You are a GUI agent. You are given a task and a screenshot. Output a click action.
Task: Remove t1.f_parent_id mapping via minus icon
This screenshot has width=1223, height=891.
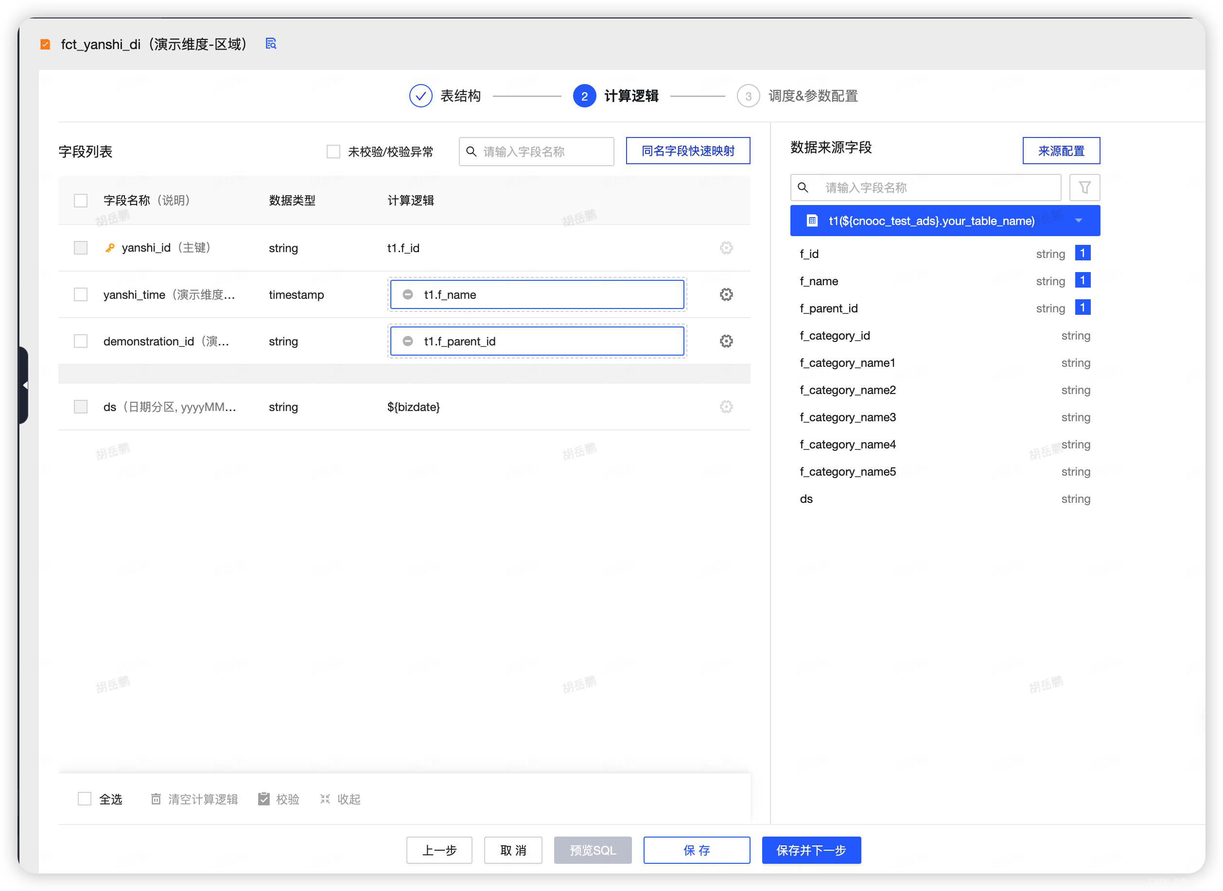408,342
